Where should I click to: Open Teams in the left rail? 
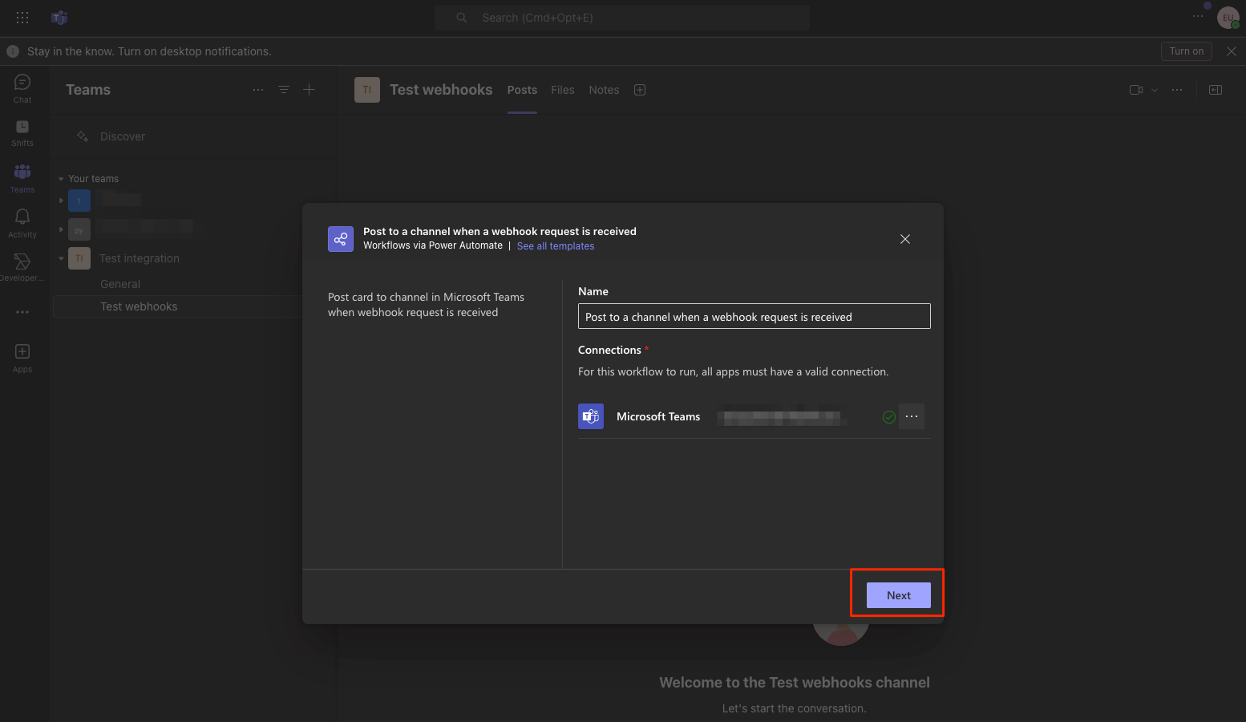coord(22,178)
